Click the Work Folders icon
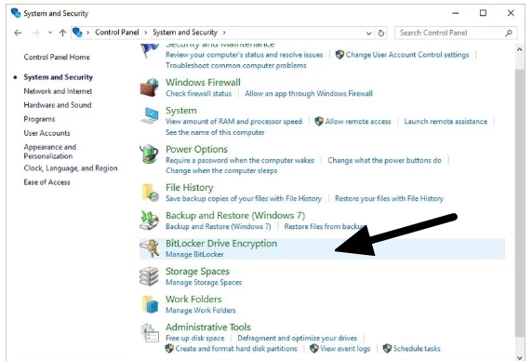This screenshot has height=361, width=532. pos(150,304)
